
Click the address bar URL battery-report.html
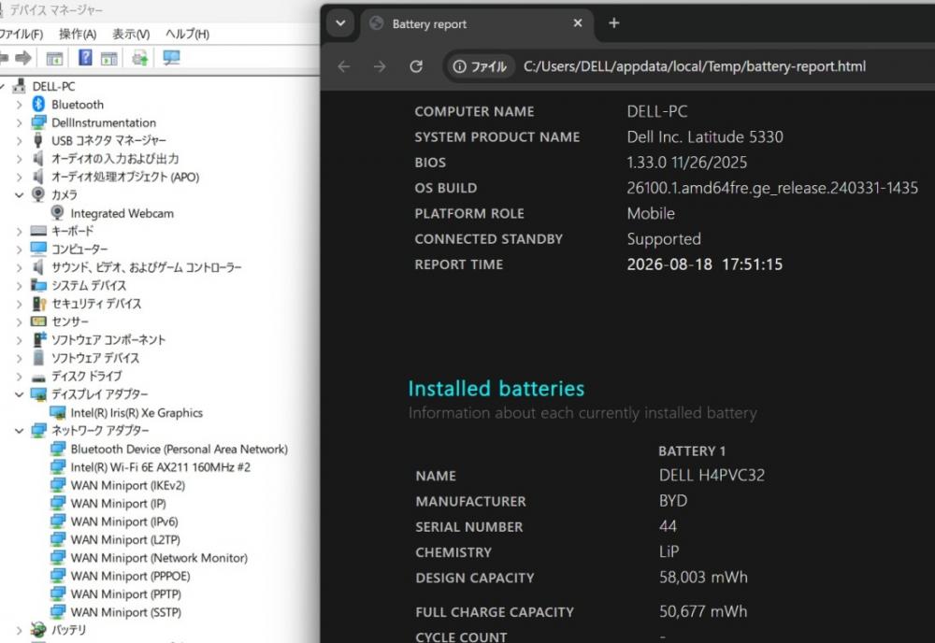694,66
